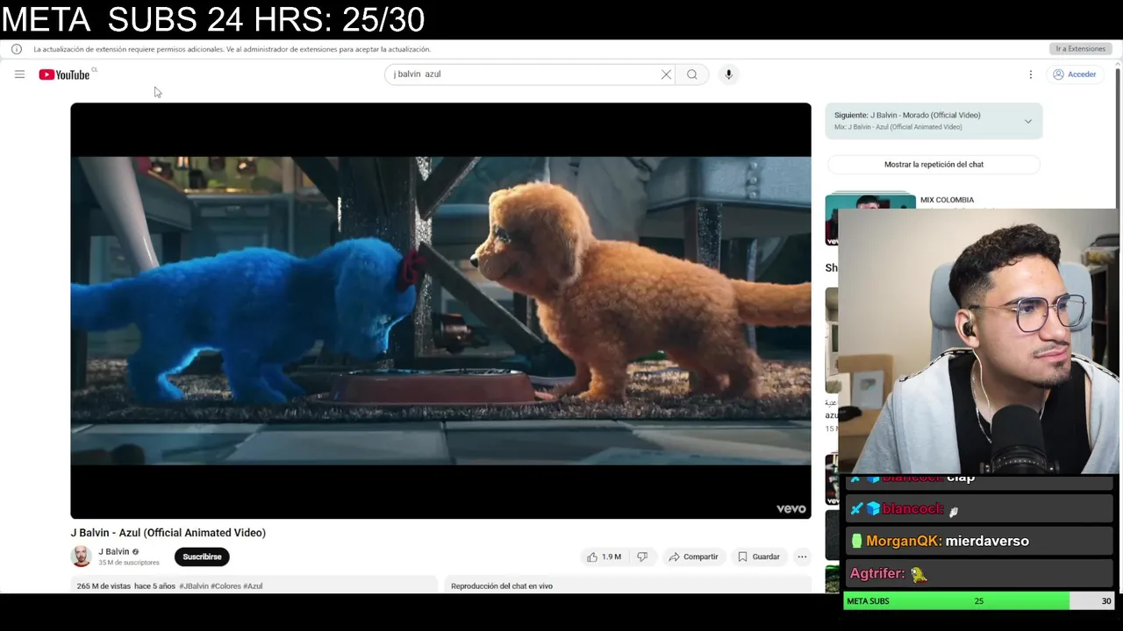Click the video player to pause
Image resolution: width=1123 pixels, height=631 pixels.
point(440,310)
